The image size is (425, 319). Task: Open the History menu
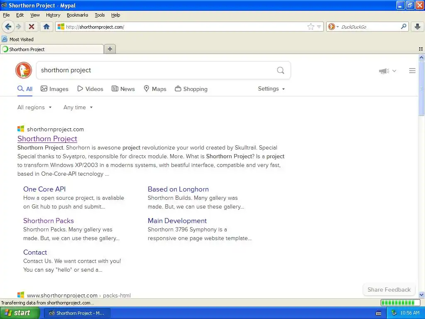[53, 15]
